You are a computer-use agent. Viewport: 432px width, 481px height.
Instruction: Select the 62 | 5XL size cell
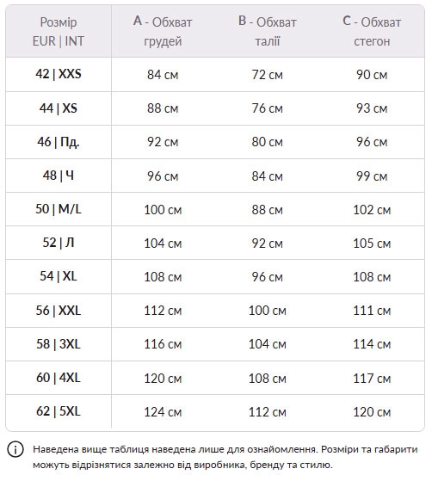point(59,411)
